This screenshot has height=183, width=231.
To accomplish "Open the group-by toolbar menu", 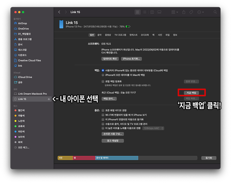I will (175, 12).
